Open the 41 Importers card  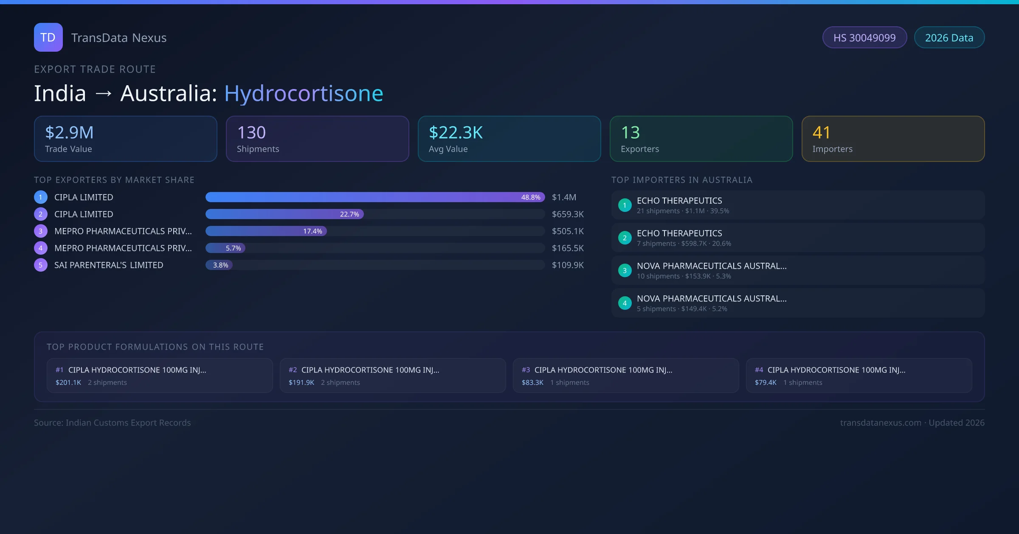893,139
